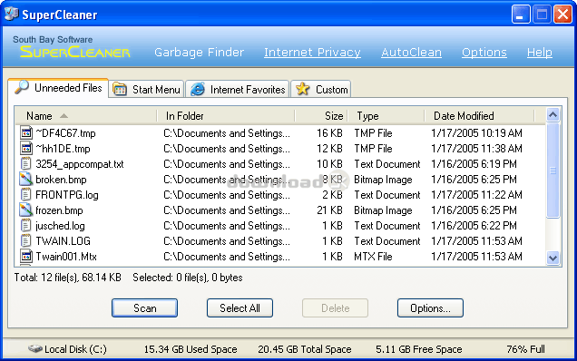The height and width of the screenshot is (361, 577).
Task: Open the Start Menu tab
Action: 146,90
